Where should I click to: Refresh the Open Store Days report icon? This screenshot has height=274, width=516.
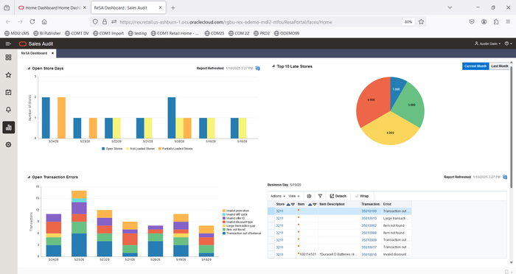coord(258,68)
